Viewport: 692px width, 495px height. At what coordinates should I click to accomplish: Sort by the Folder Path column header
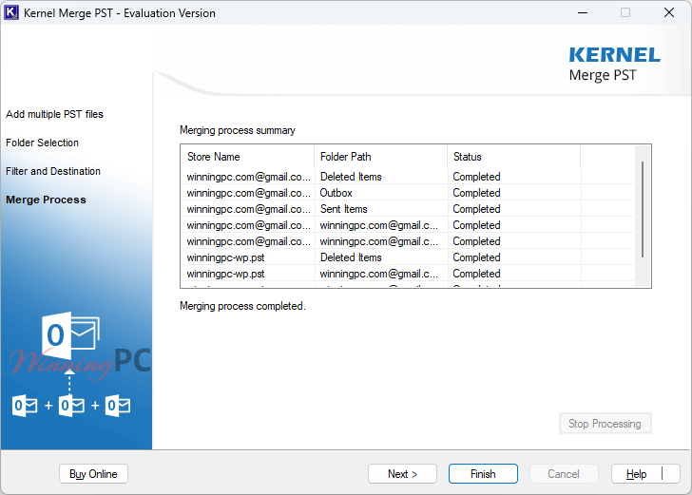coord(381,157)
